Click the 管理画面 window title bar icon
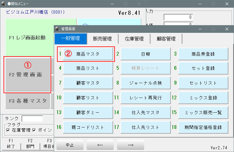Image resolution: width=234 pixels, height=152 pixels. click(57, 29)
